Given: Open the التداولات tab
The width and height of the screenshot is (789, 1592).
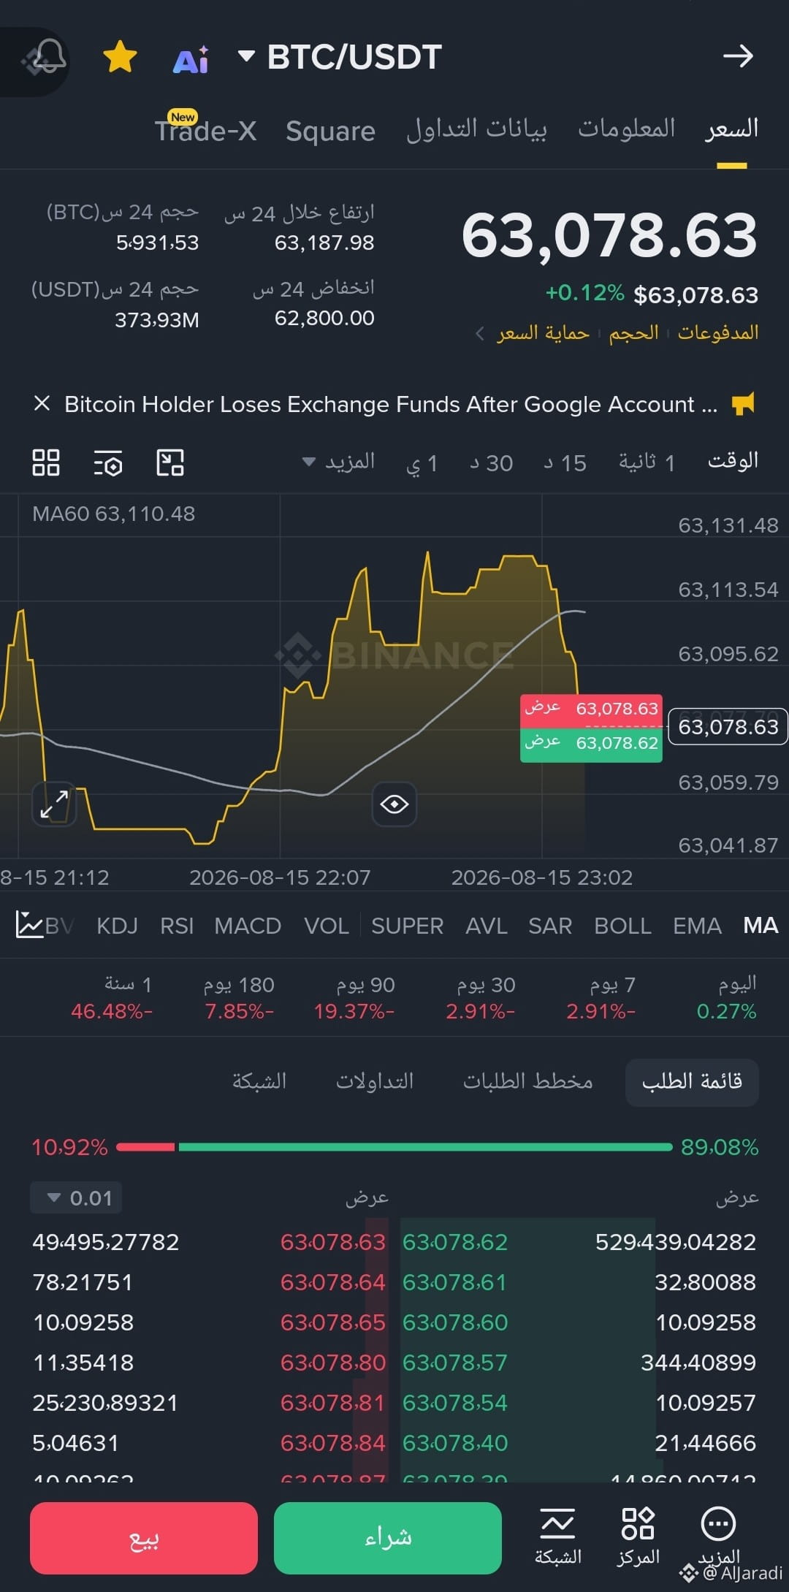Looking at the screenshot, I should tap(375, 1081).
